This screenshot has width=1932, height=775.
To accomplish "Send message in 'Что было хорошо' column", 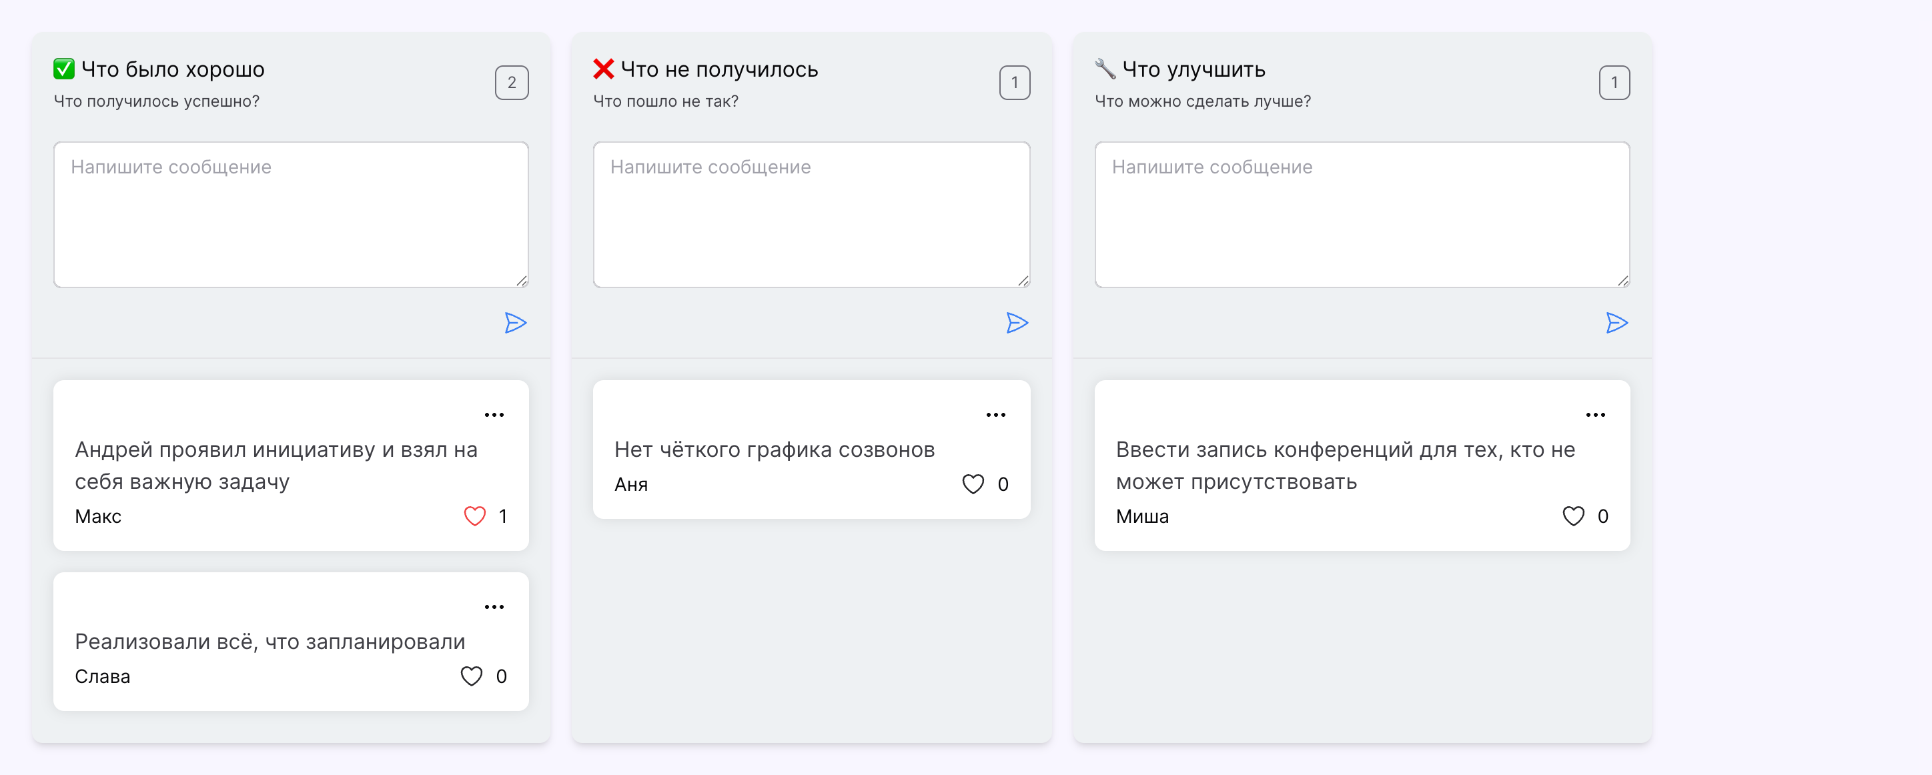I will click(x=515, y=323).
